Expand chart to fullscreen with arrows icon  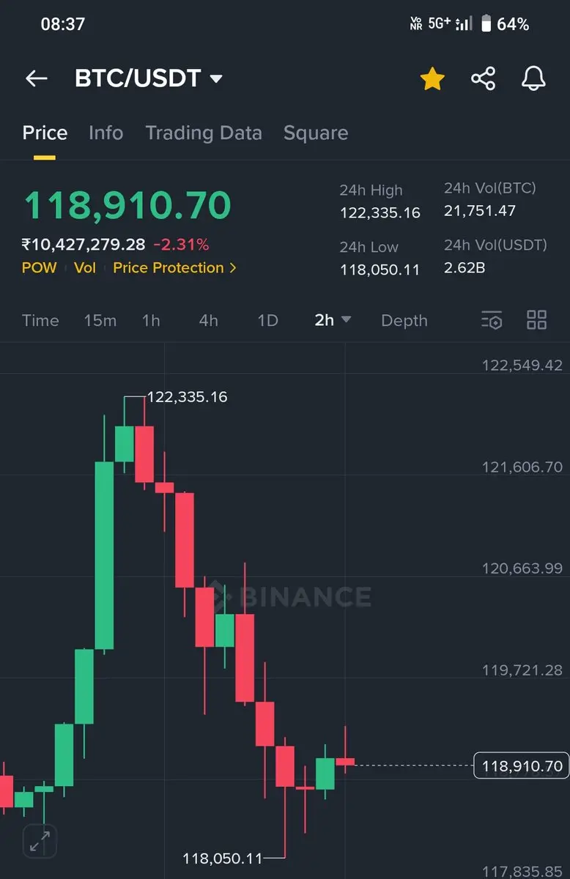click(40, 841)
